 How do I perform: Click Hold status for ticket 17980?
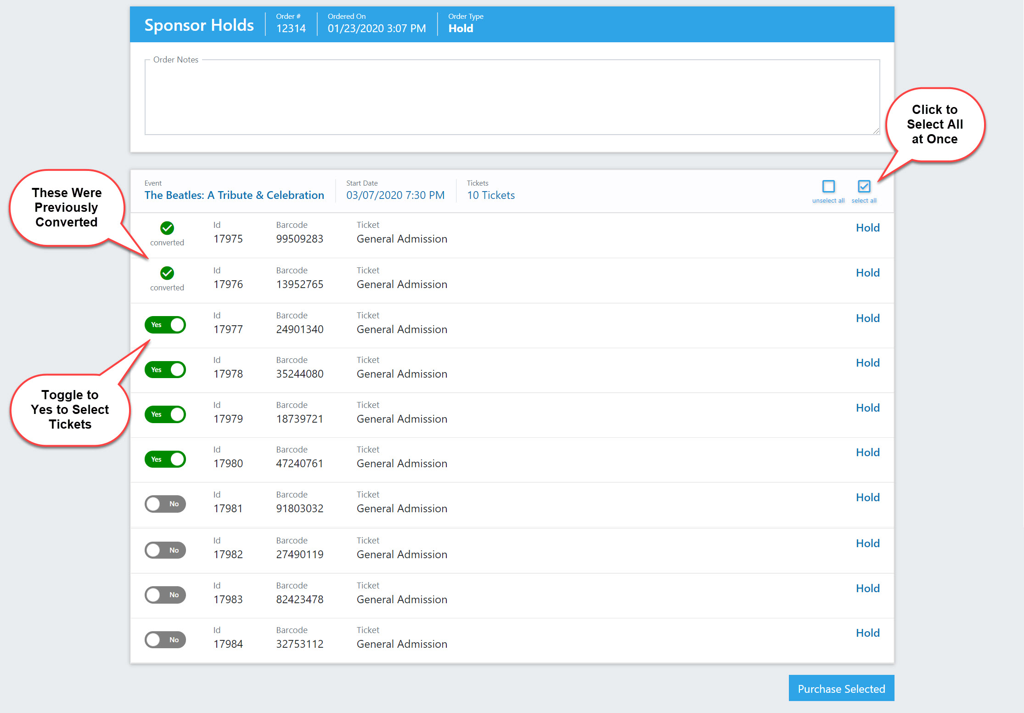[x=867, y=453]
